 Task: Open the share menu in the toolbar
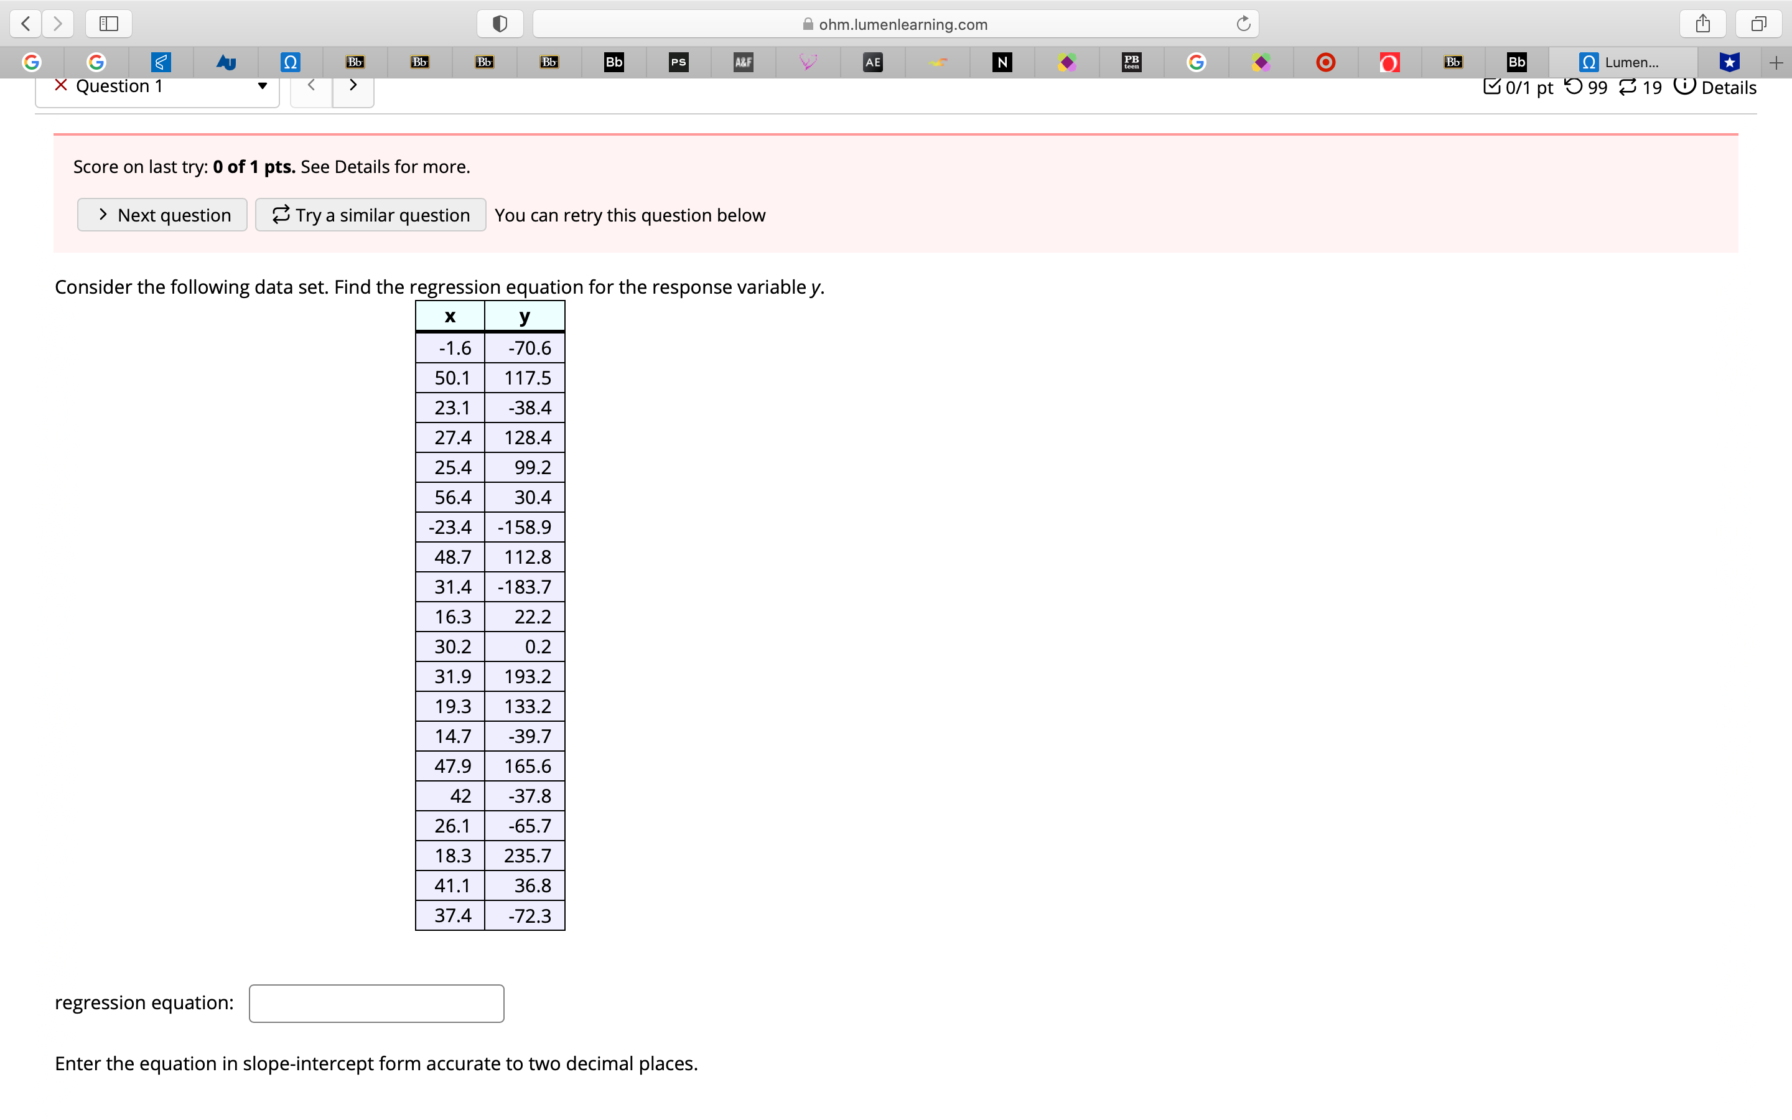pyautogui.click(x=1702, y=23)
